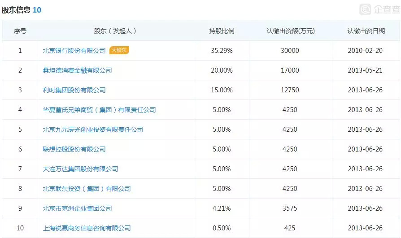The image size is (401, 238).
Task: Click the 企查查 watermark logo icon
Action: (x=366, y=9)
